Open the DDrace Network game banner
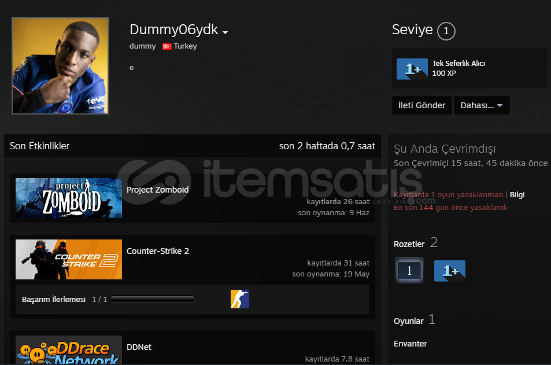Screen dimensions: 551x365 coord(69,350)
